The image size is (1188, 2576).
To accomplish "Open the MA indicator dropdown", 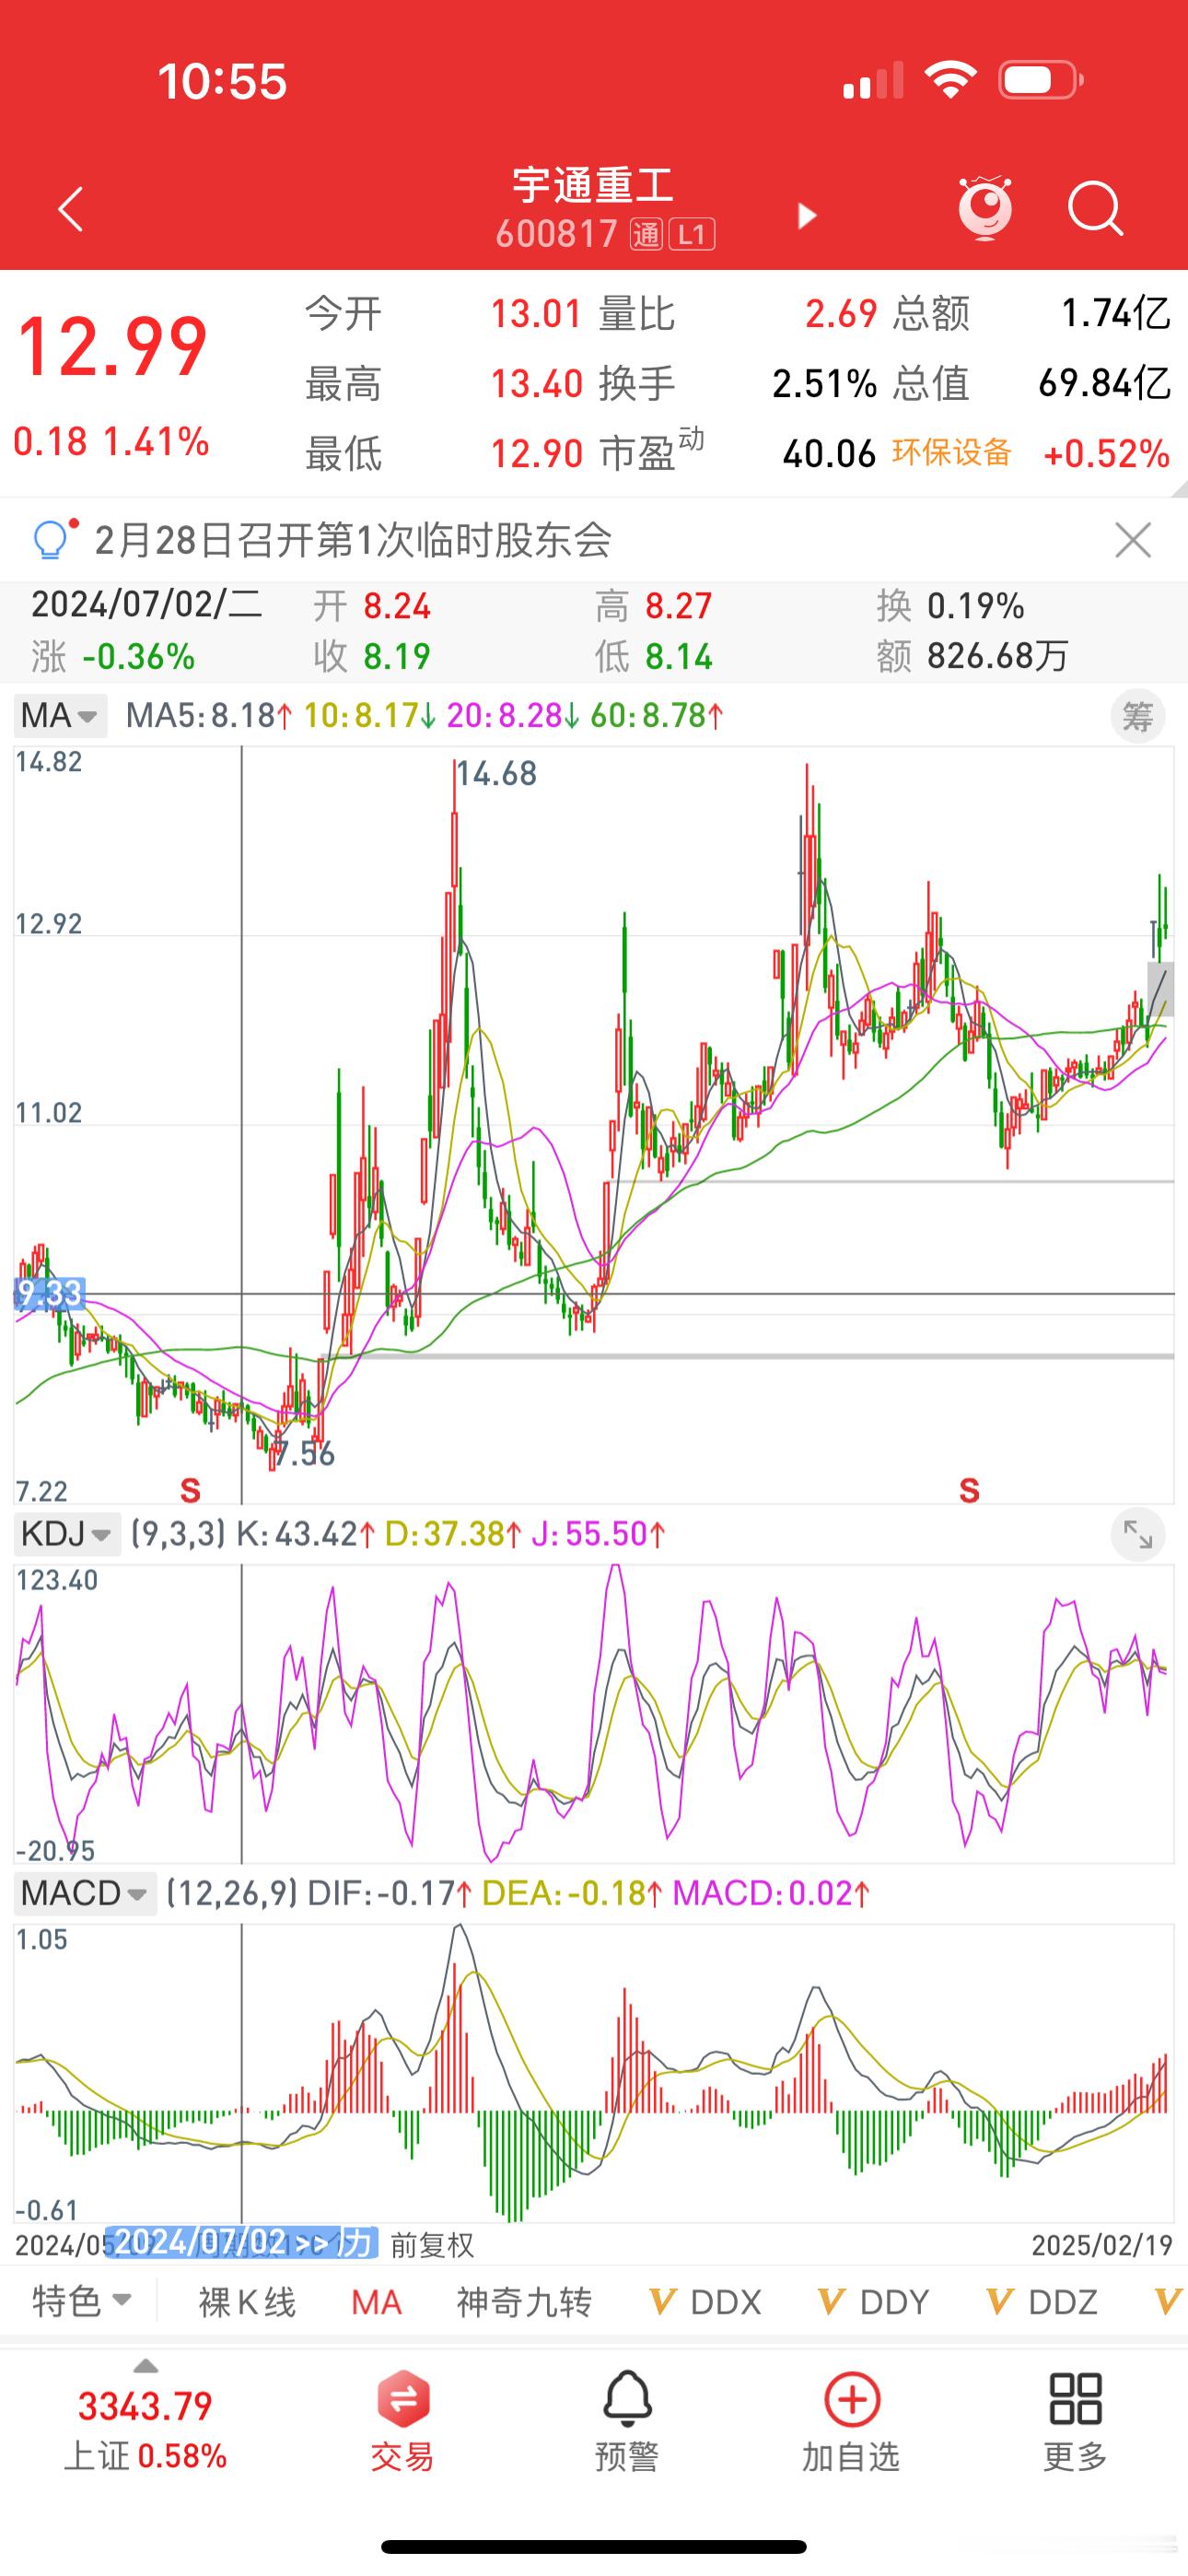I will (60, 716).
